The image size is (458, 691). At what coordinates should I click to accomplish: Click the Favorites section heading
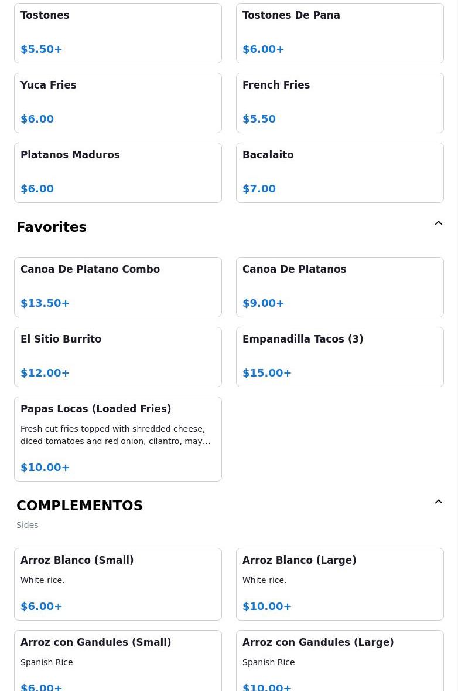[52, 227]
